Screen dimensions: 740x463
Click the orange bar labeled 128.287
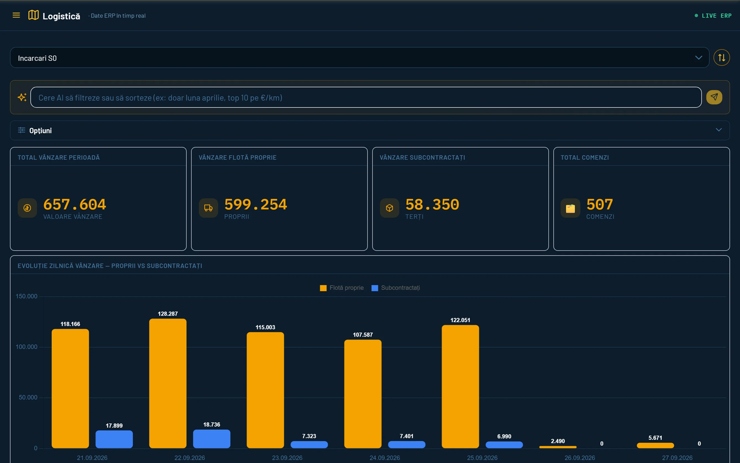(168, 383)
